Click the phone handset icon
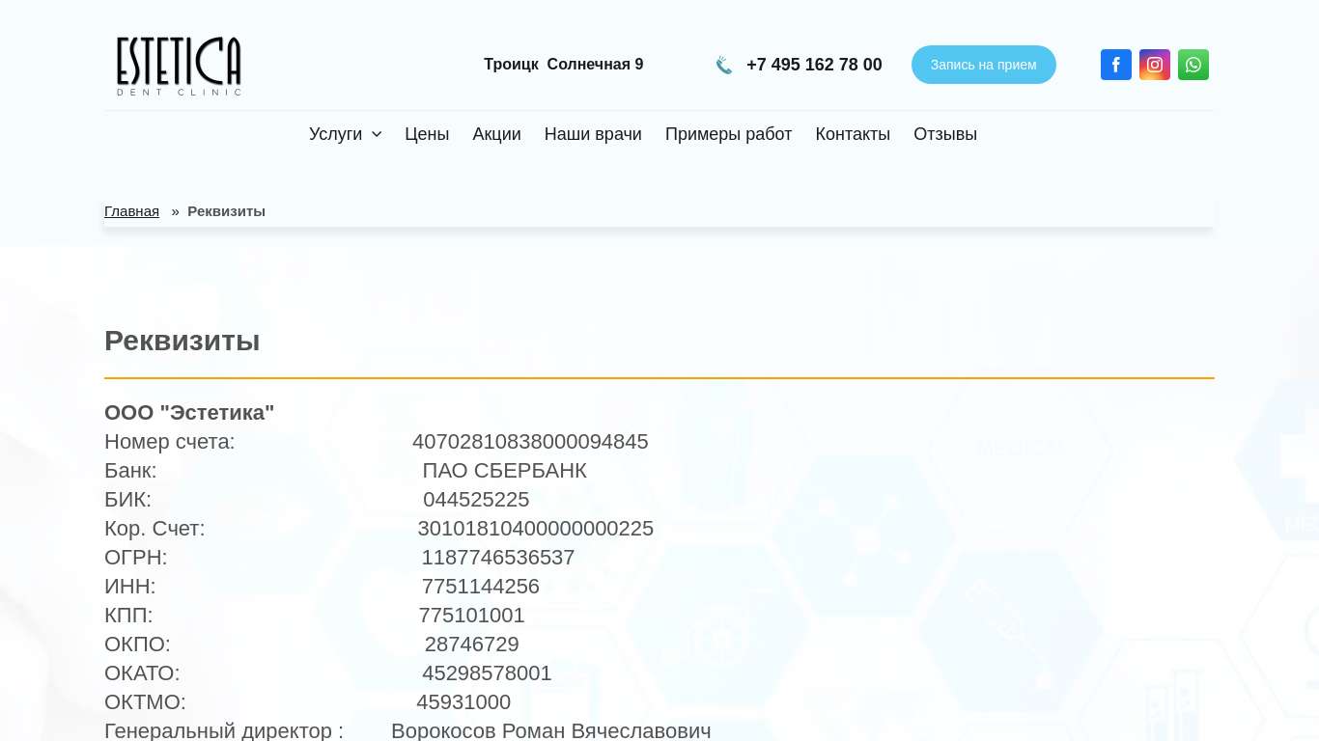1319x741 pixels. pos(724,65)
